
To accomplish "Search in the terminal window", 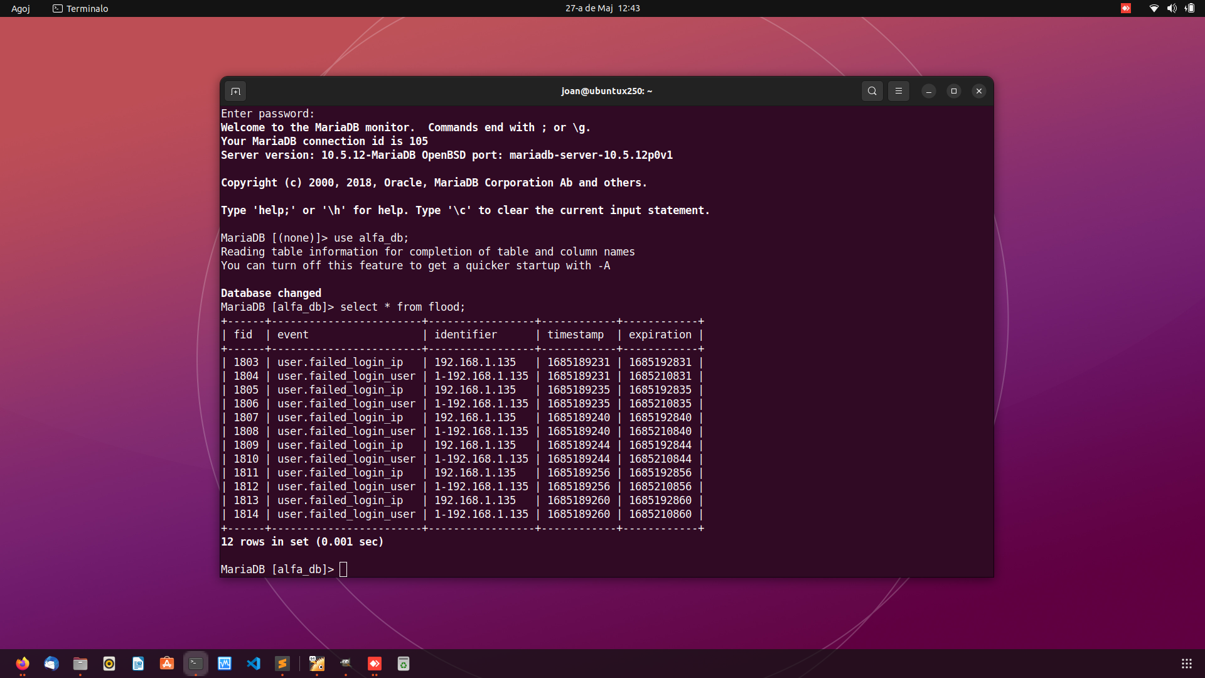I will (x=872, y=92).
